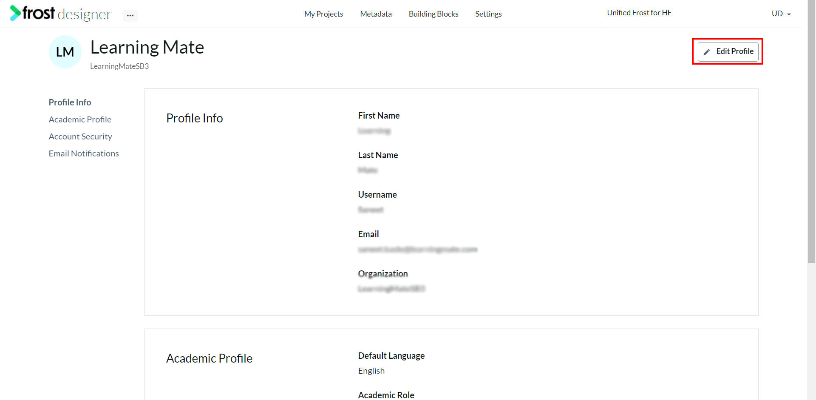Click the Frost Designer logo
816x400 pixels.
pyautogui.click(x=61, y=13)
